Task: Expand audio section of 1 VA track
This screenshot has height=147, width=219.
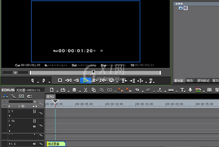Action: point(10,131)
